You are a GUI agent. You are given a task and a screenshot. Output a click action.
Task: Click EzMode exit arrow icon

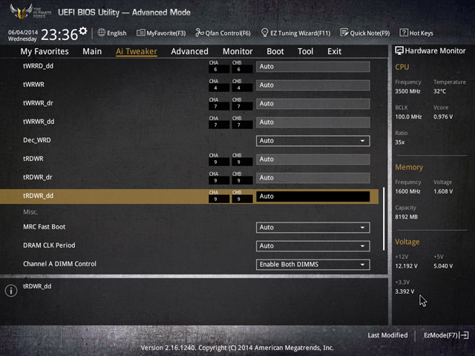(x=464, y=335)
